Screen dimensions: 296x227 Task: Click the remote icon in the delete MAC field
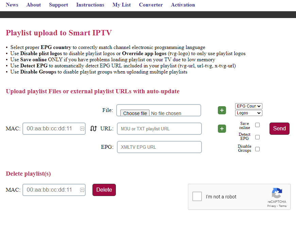[81, 190]
